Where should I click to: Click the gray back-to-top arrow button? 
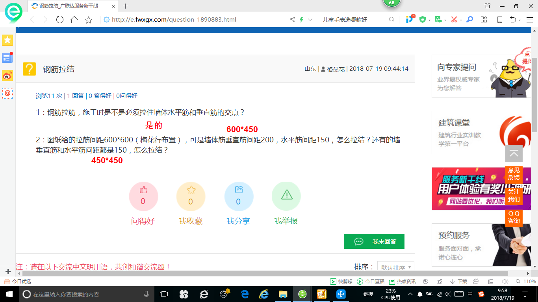514,153
